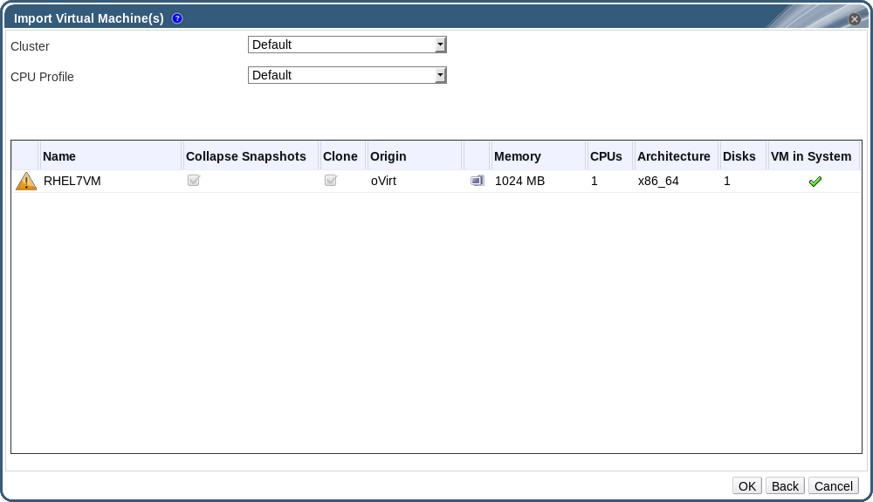This screenshot has height=502, width=873.
Task: Click the help question mark icon
Action: 177,18
